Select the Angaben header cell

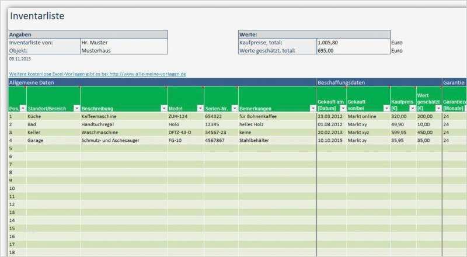[x=88, y=34]
